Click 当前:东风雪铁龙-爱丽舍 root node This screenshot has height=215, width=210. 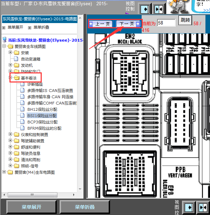click(46, 40)
